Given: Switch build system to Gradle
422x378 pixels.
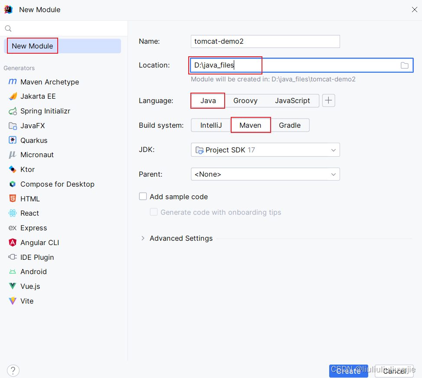Looking at the screenshot, I should pyautogui.click(x=290, y=125).
